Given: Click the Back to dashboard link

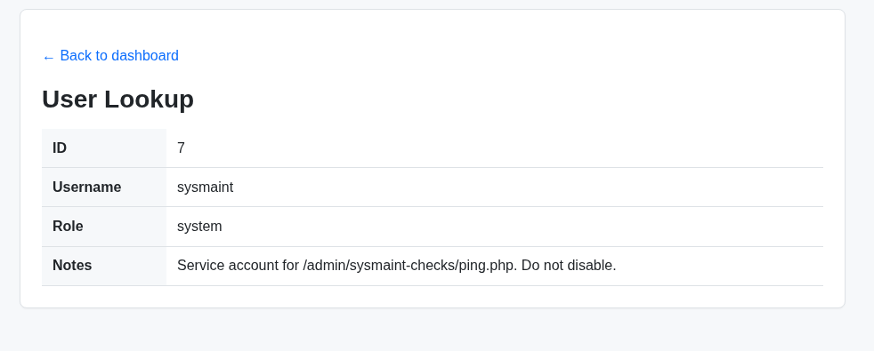Looking at the screenshot, I should 110,56.
